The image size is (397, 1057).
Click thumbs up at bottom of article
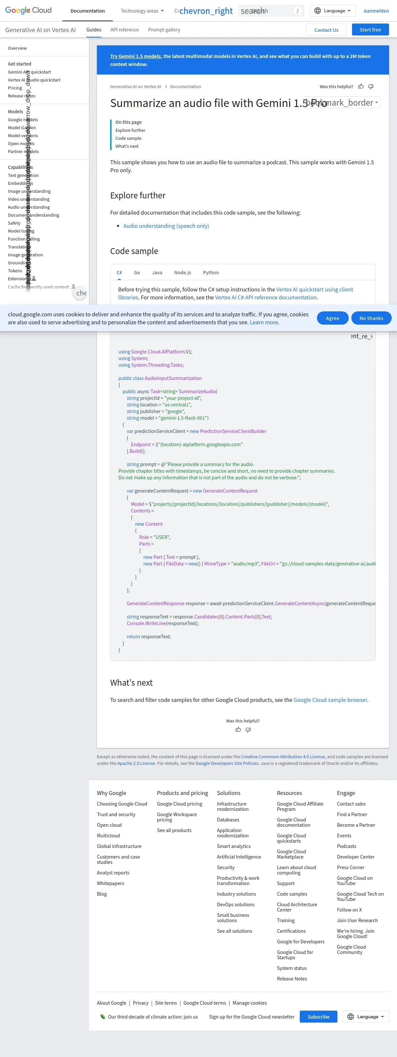tap(238, 729)
